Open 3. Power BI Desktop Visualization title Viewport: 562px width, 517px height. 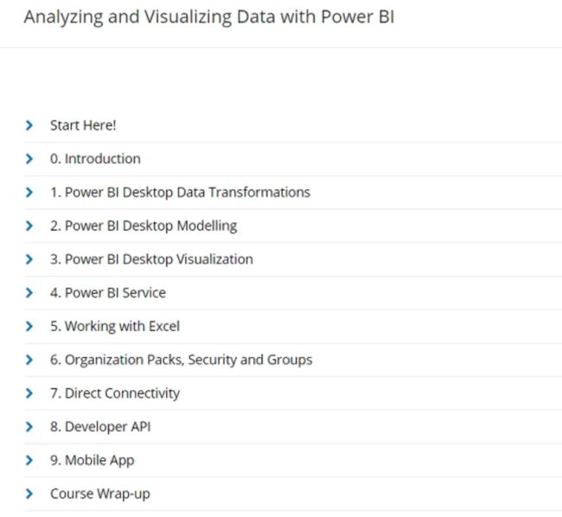(x=151, y=259)
